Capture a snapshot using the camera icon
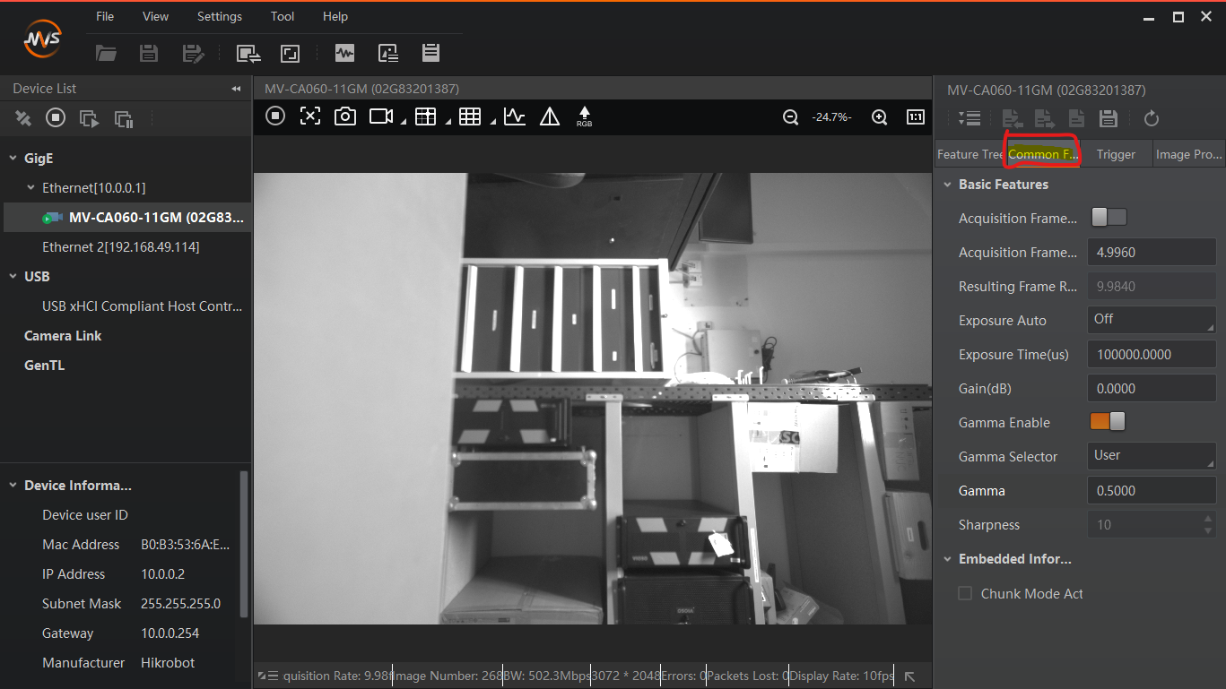The image size is (1226, 689). 344,116
